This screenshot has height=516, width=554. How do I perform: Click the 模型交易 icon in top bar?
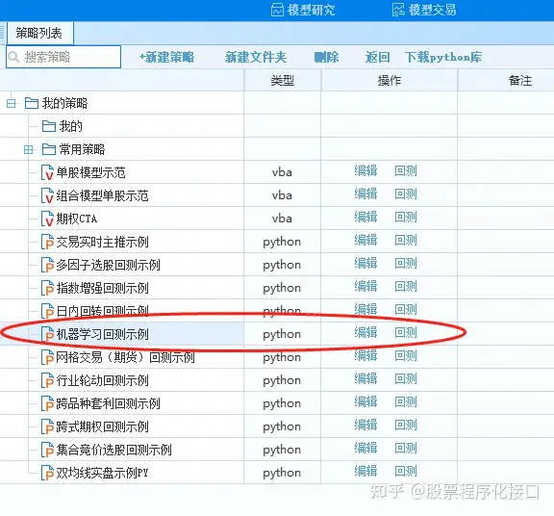398,10
